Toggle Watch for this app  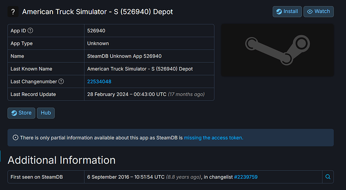[318, 11]
